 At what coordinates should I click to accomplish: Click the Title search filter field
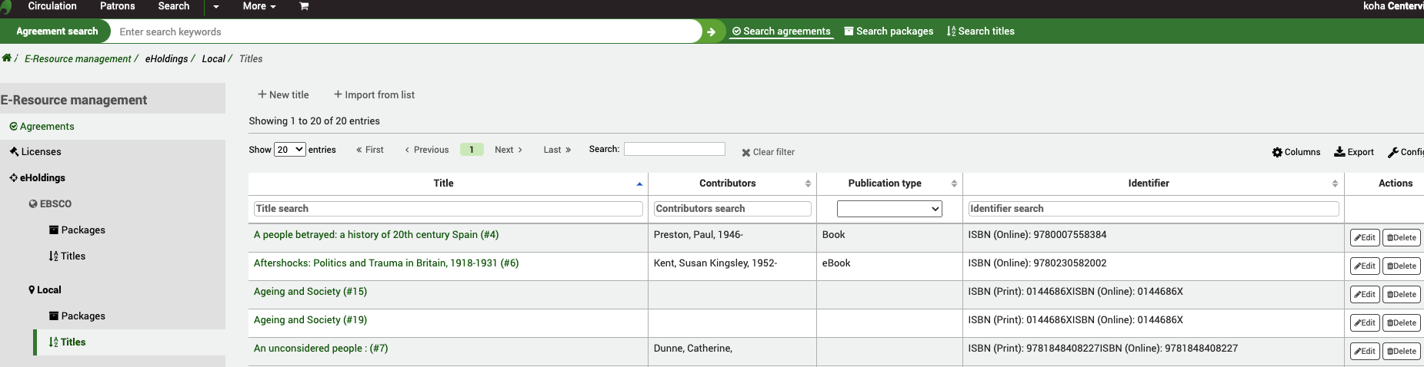point(448,209)
